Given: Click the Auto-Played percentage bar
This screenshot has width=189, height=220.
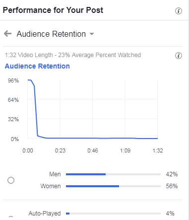Looking at the screenshot, I should click(113, 214).
